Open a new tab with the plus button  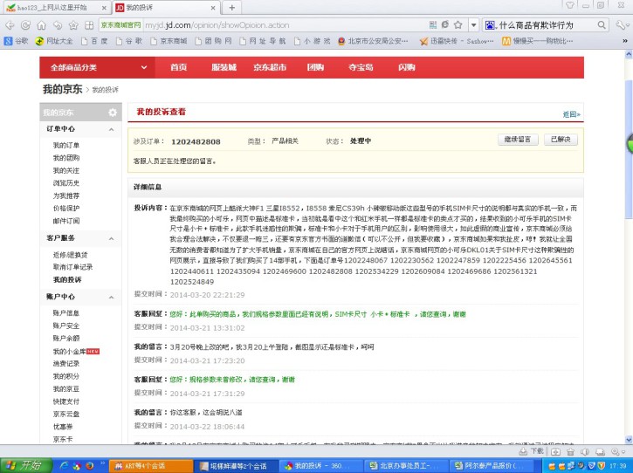point(232,8)
